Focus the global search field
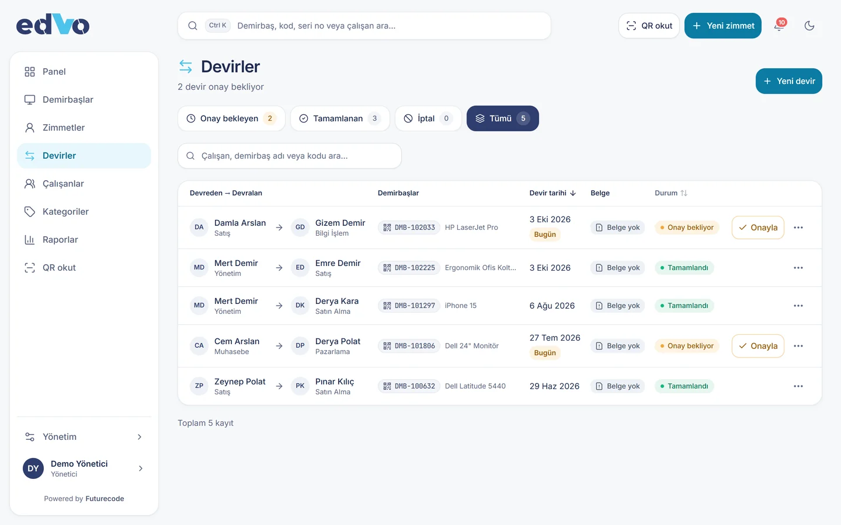841x525 pixels. (364, 26)
